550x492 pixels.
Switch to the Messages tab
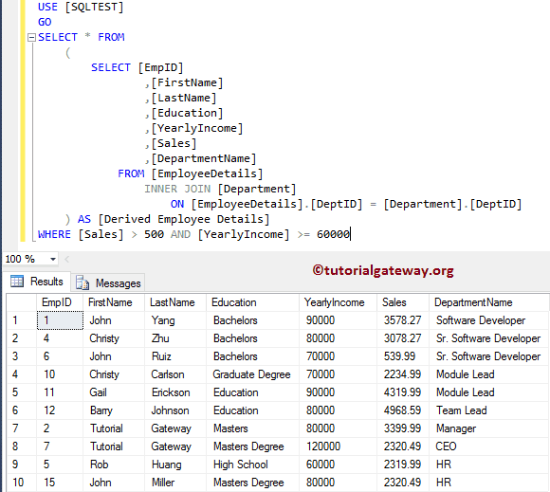(108, 282)
